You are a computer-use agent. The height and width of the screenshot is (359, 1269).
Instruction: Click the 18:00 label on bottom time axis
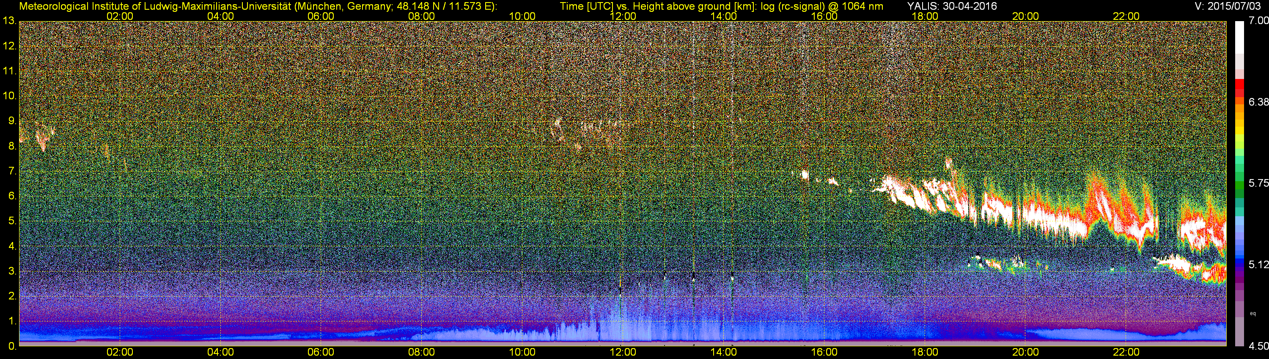[925, 352]
